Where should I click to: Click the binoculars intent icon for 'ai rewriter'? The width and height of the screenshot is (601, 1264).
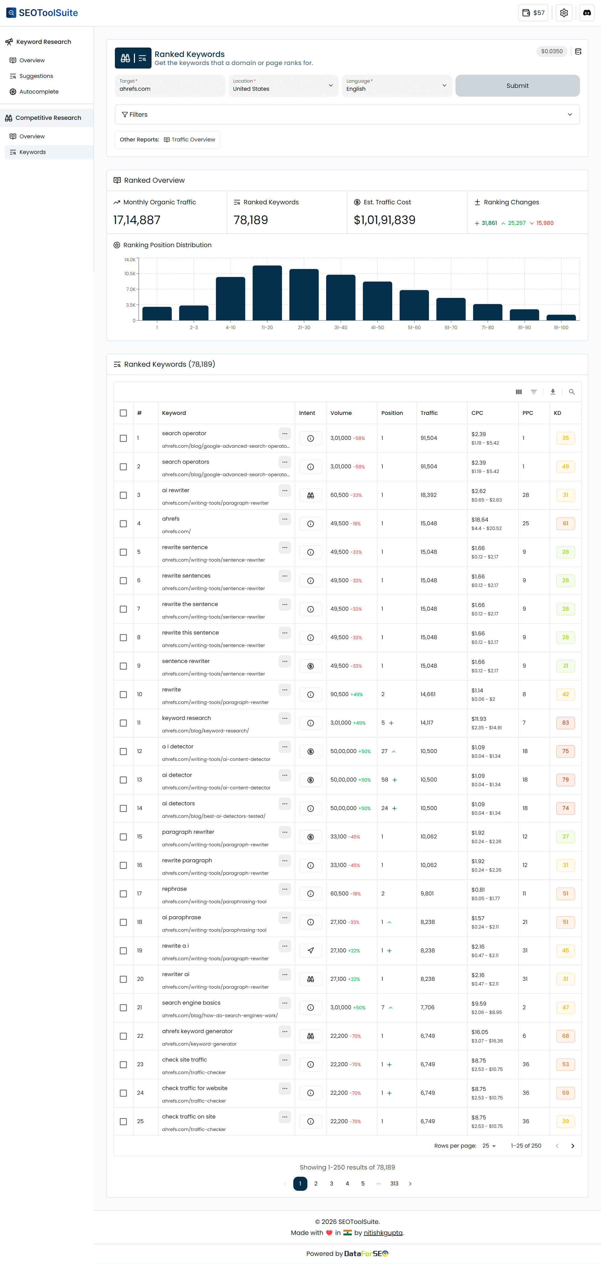pyautogui.click(x=310, y=495)
